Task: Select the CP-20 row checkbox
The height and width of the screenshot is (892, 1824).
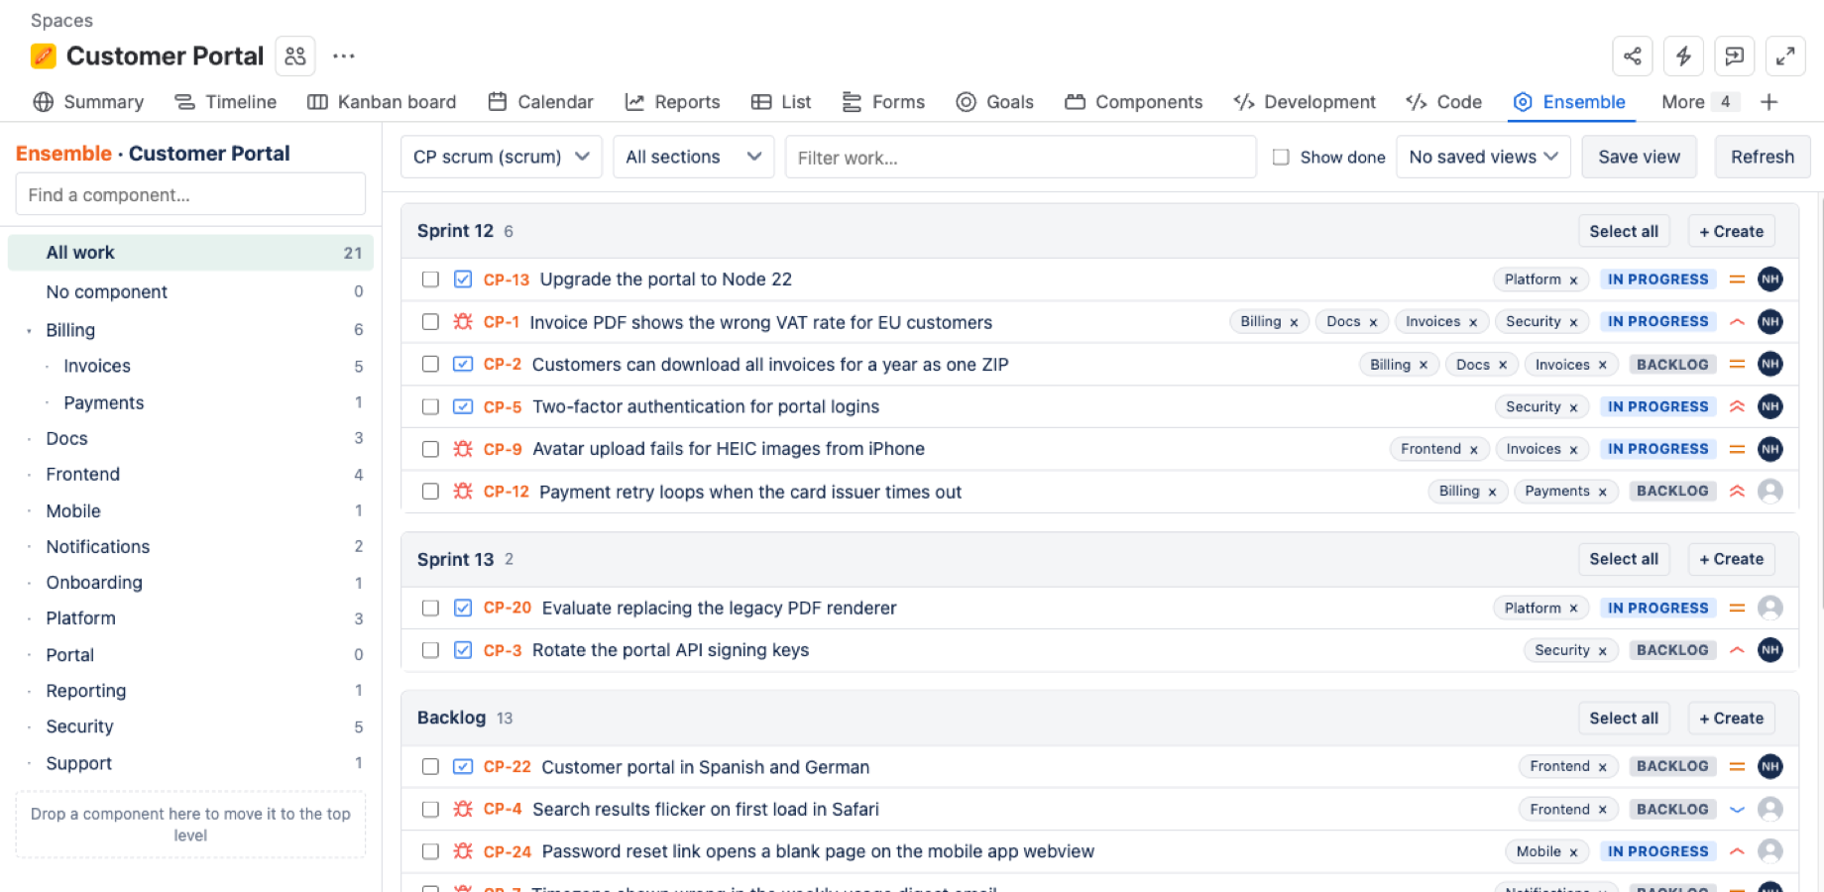Action: pyautogui.click(x=430, y=608)
